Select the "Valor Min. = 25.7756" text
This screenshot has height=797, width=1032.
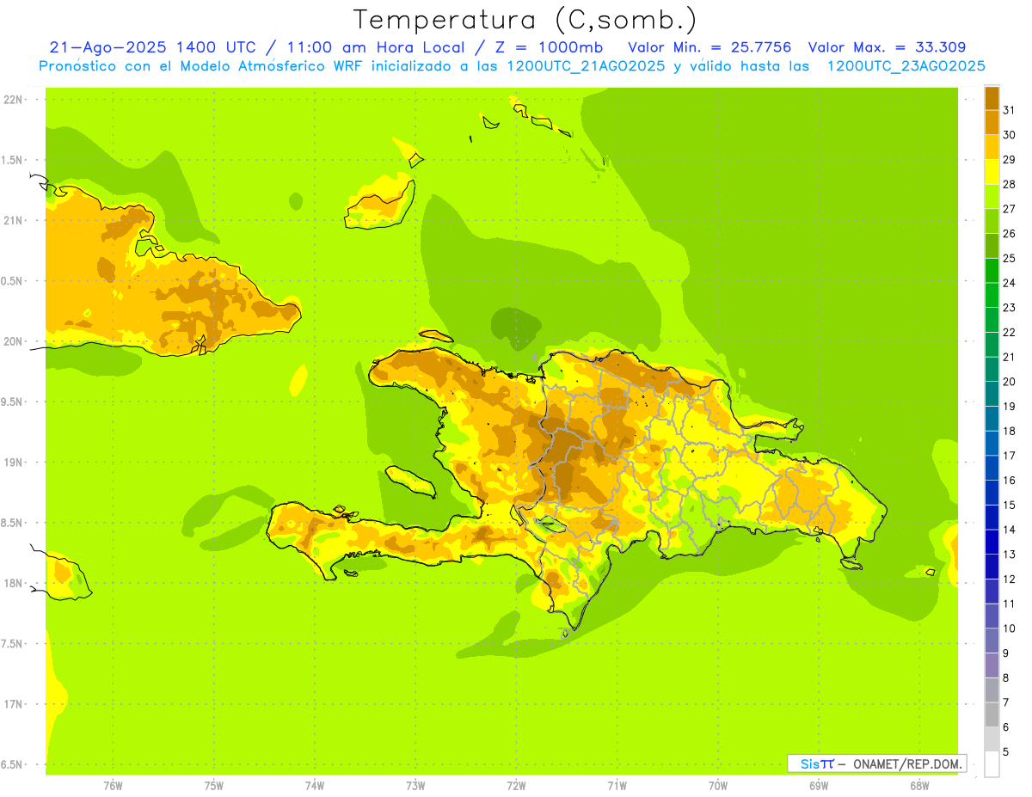709,47
